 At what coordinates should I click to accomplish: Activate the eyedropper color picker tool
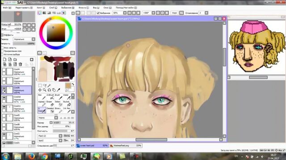pos(59,90)
